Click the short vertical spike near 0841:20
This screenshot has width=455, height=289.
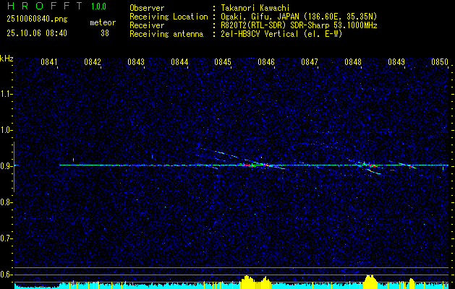pyautogui.click(x=73, y=160)
